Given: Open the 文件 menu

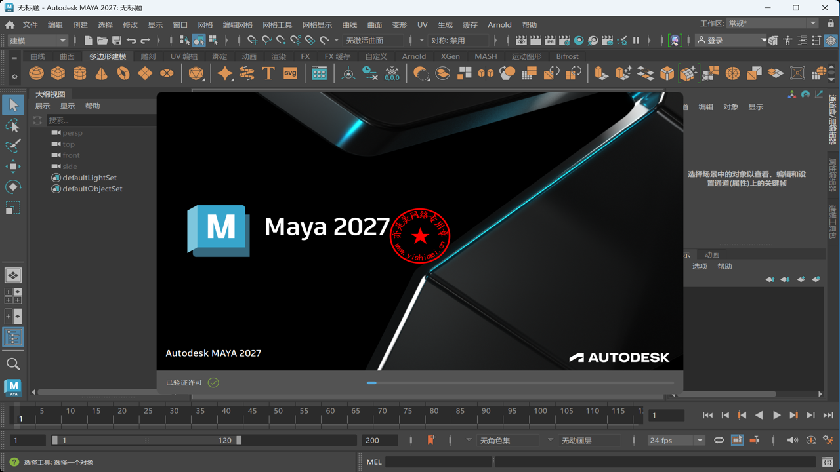Looking at the screenshot, I should point(30,25).
